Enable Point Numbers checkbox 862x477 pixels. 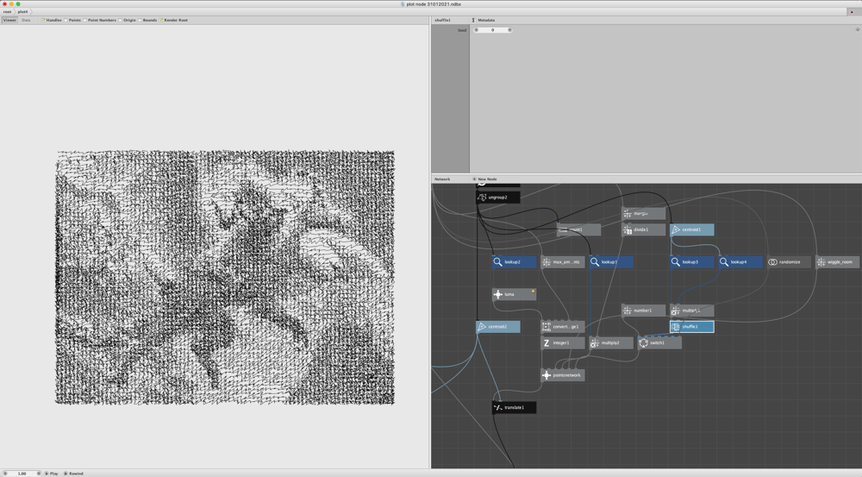pos(84,21)
